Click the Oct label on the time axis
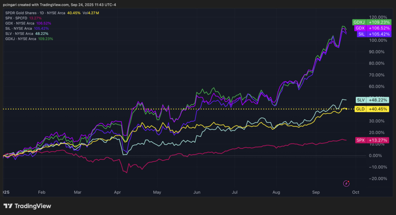Screen dimensions: 396x215 click(x=356, y=192)
